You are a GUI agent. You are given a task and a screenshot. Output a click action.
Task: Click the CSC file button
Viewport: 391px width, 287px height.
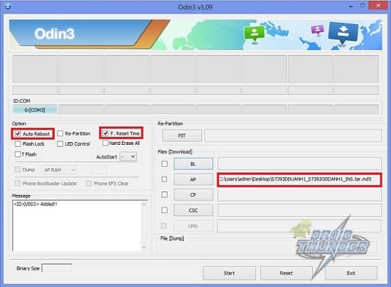coord(193,210)
